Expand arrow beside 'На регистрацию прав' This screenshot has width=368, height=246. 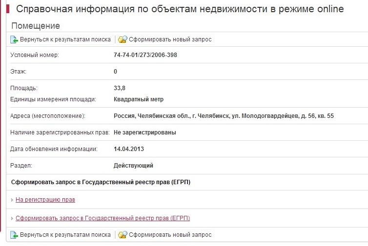pyautogui.click(x=12, y=200)
